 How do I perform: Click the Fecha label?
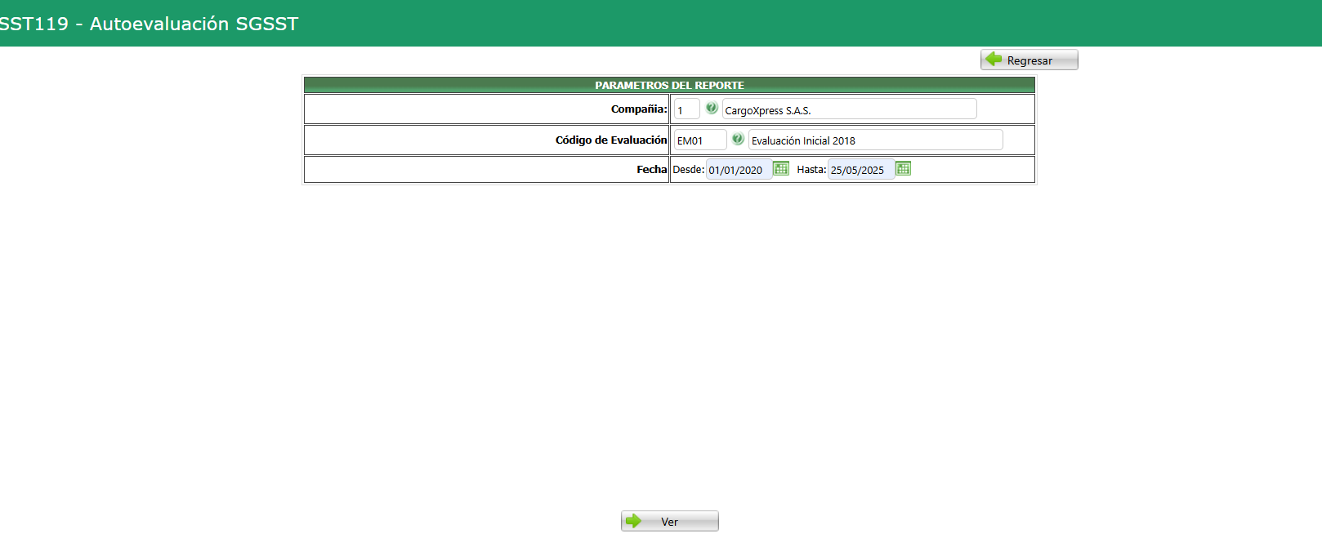(x=652, y=169)
